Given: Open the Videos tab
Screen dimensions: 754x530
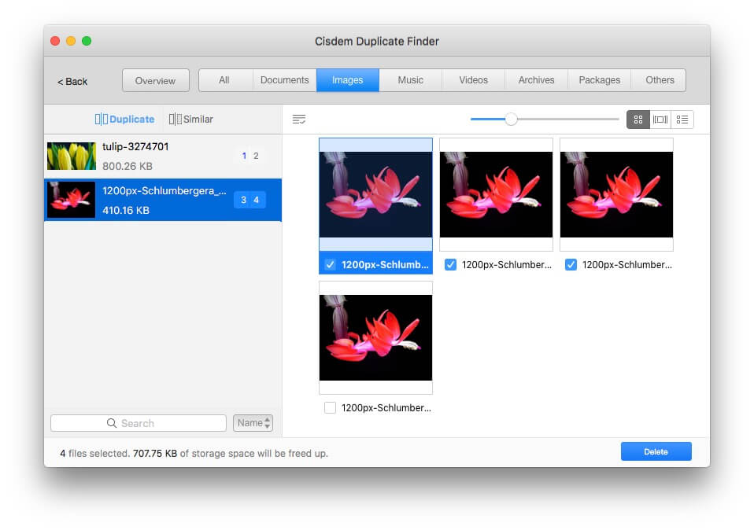Looking at the screenshot, I should tap(473, 80).
